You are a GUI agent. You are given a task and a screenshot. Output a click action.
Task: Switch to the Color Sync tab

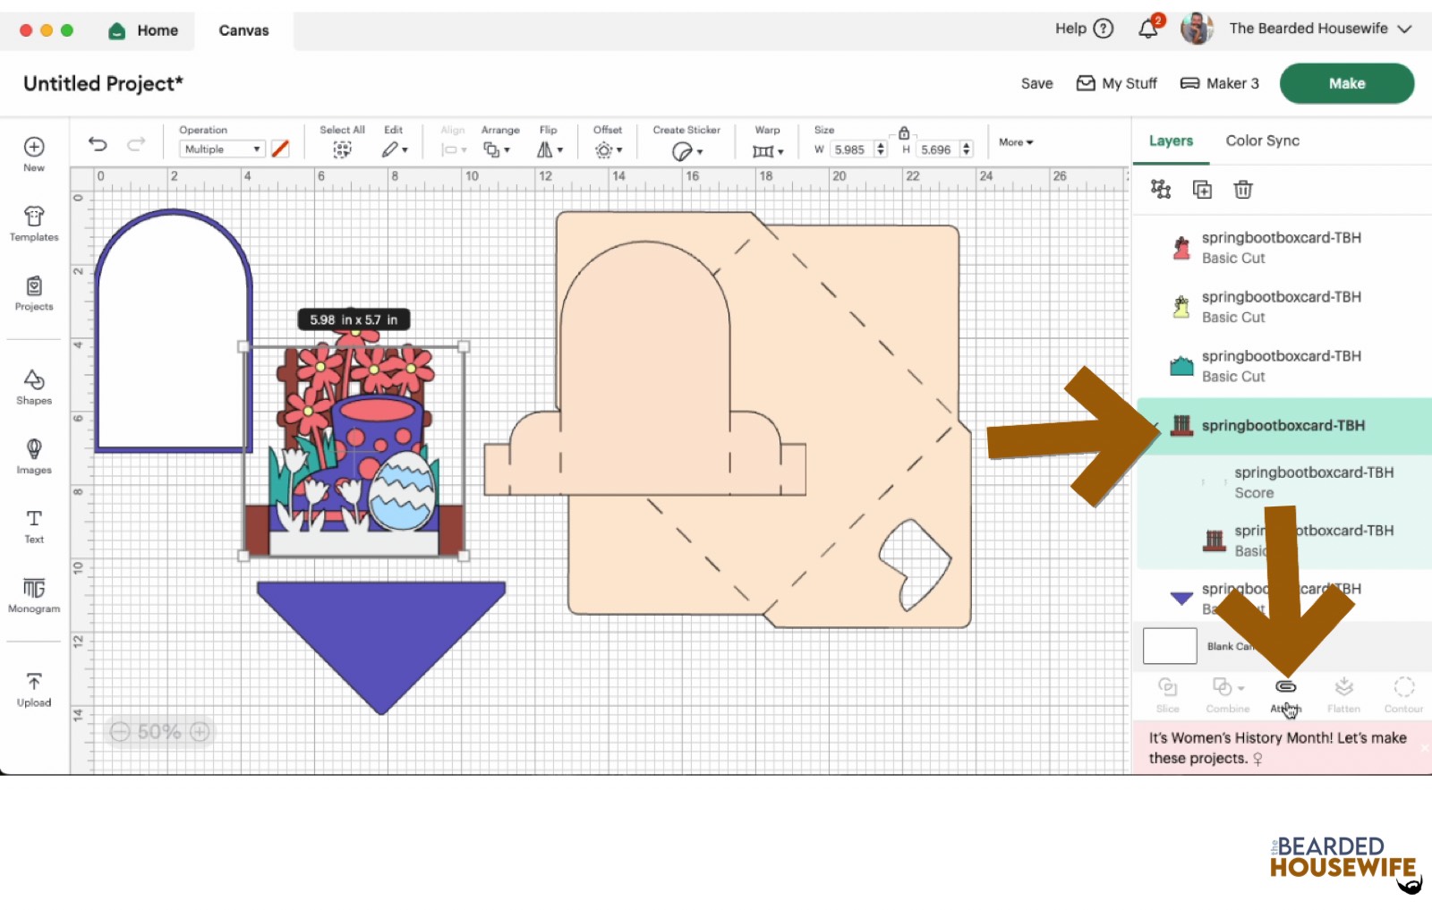[1262, 140]
